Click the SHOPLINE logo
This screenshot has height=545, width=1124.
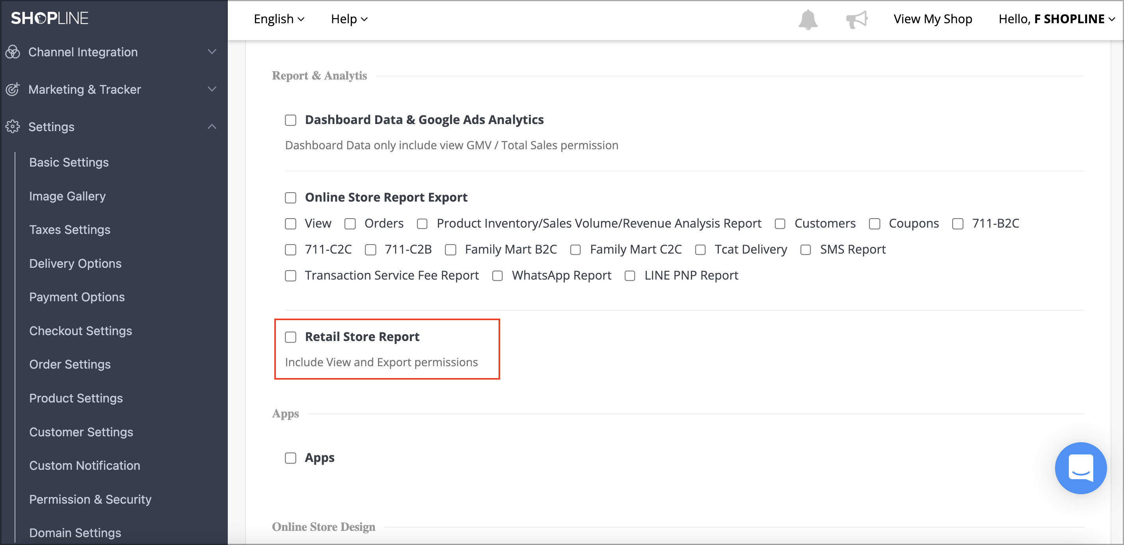tap(50, 19)
